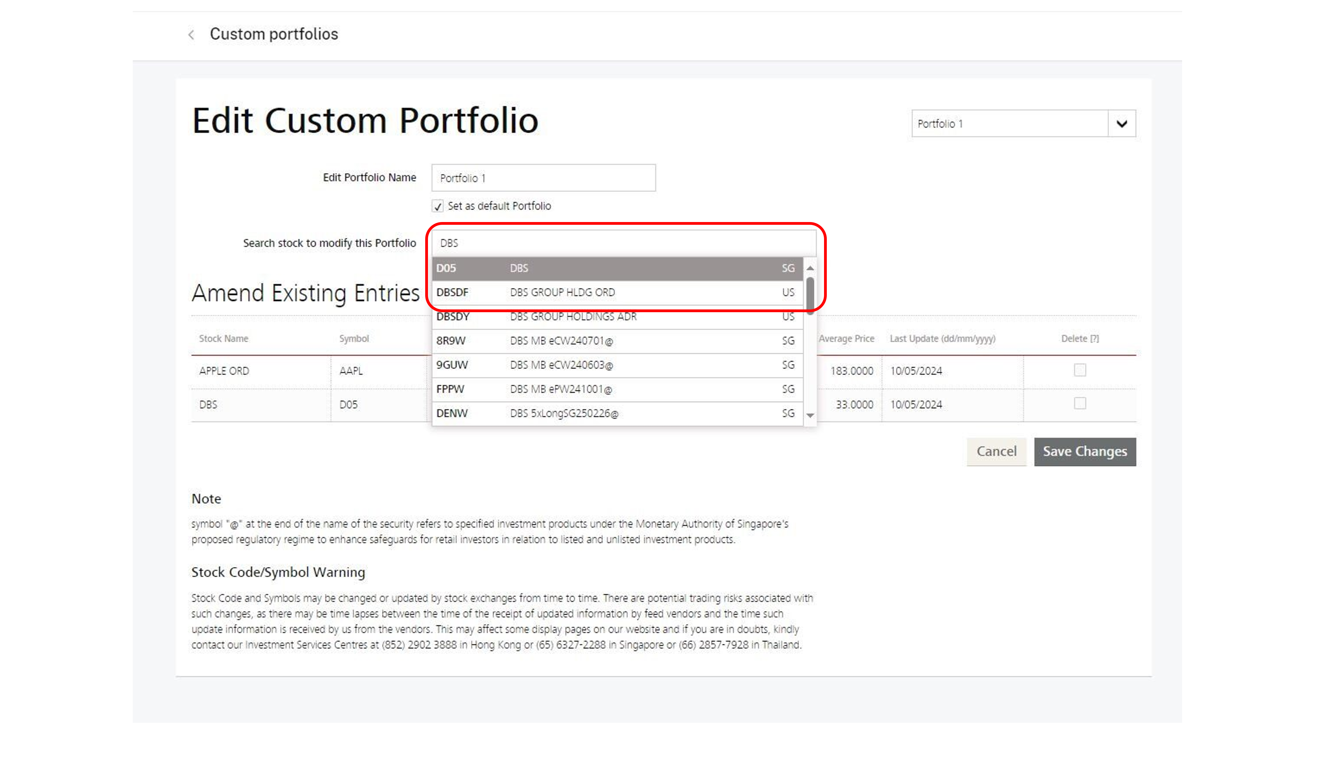Click scroll-down arrow of suggestion list
The height and width of the screenshot is (759, 1317).
(810, 416)
